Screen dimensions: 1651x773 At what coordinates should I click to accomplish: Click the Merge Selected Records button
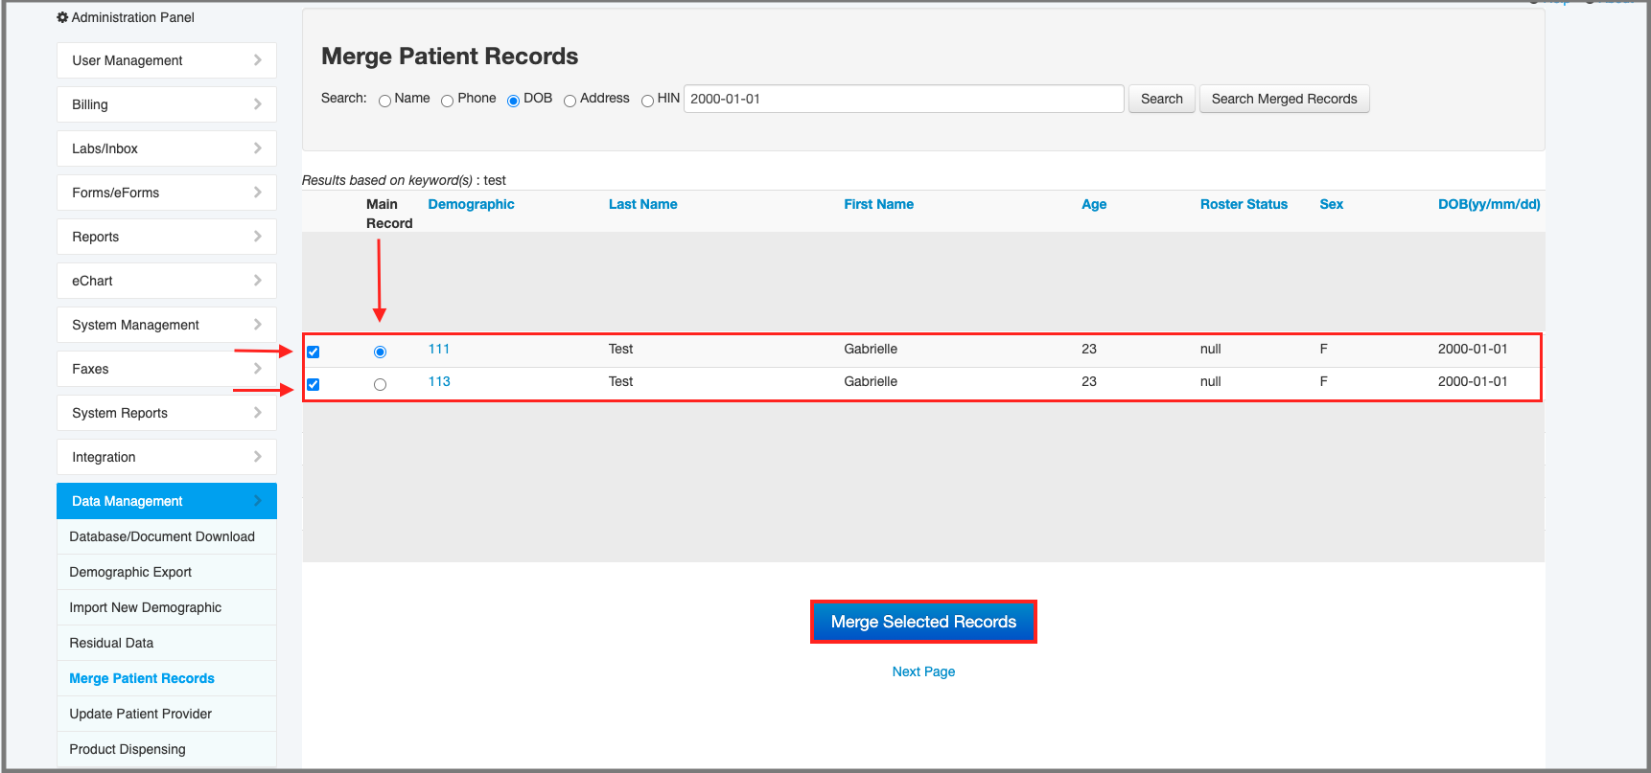click(x=923, y=622)
